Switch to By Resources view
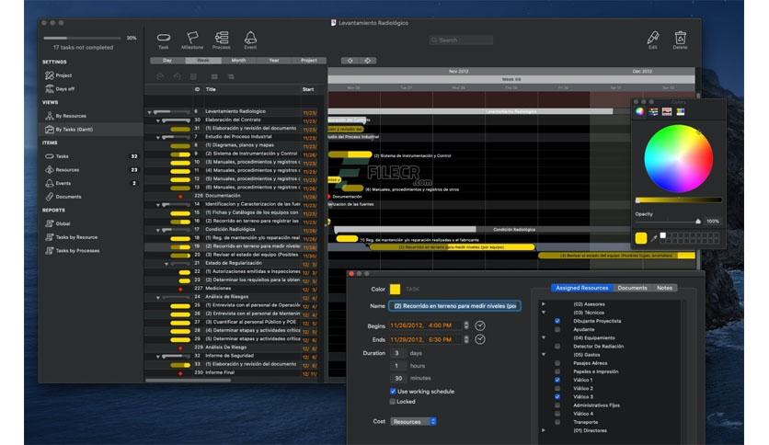 (65, 116)
